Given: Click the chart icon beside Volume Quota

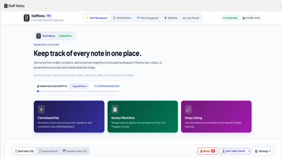Looking at the screenshot, I should coord(38,86).
